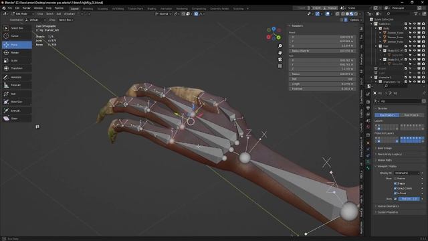Open the Normal transform orientation dropdown
This screenshot has height=241, width=428.
tap(163, 14)
